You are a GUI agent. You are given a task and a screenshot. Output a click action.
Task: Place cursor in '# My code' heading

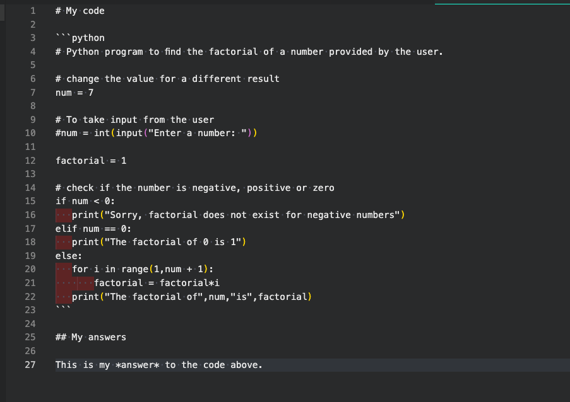(80, 11)
